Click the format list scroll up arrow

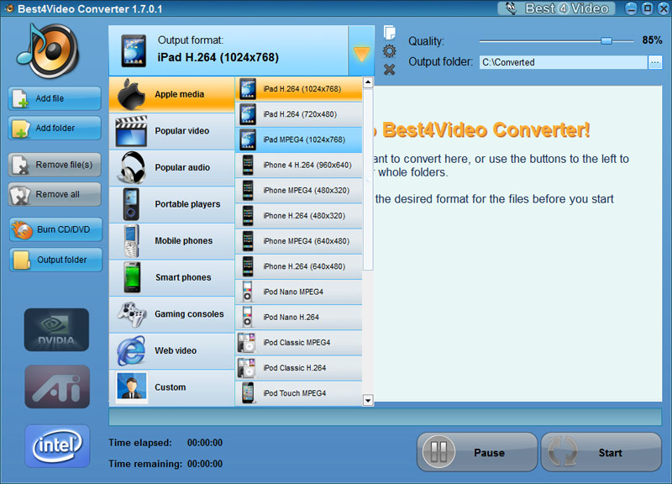368,82
